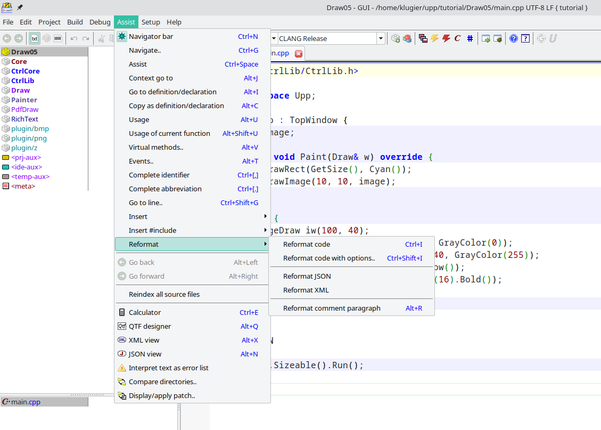Viewport: 601px width, 430px height.
Task: Click Reindex all source files
Action: click(x=164, y=294)
